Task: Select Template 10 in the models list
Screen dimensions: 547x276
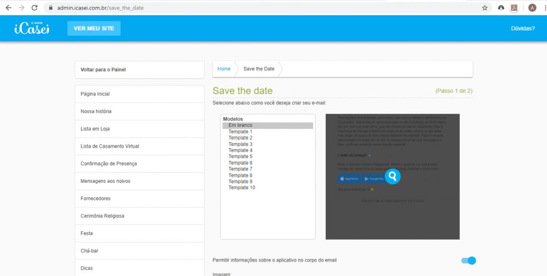Action: tap(268, 188)
